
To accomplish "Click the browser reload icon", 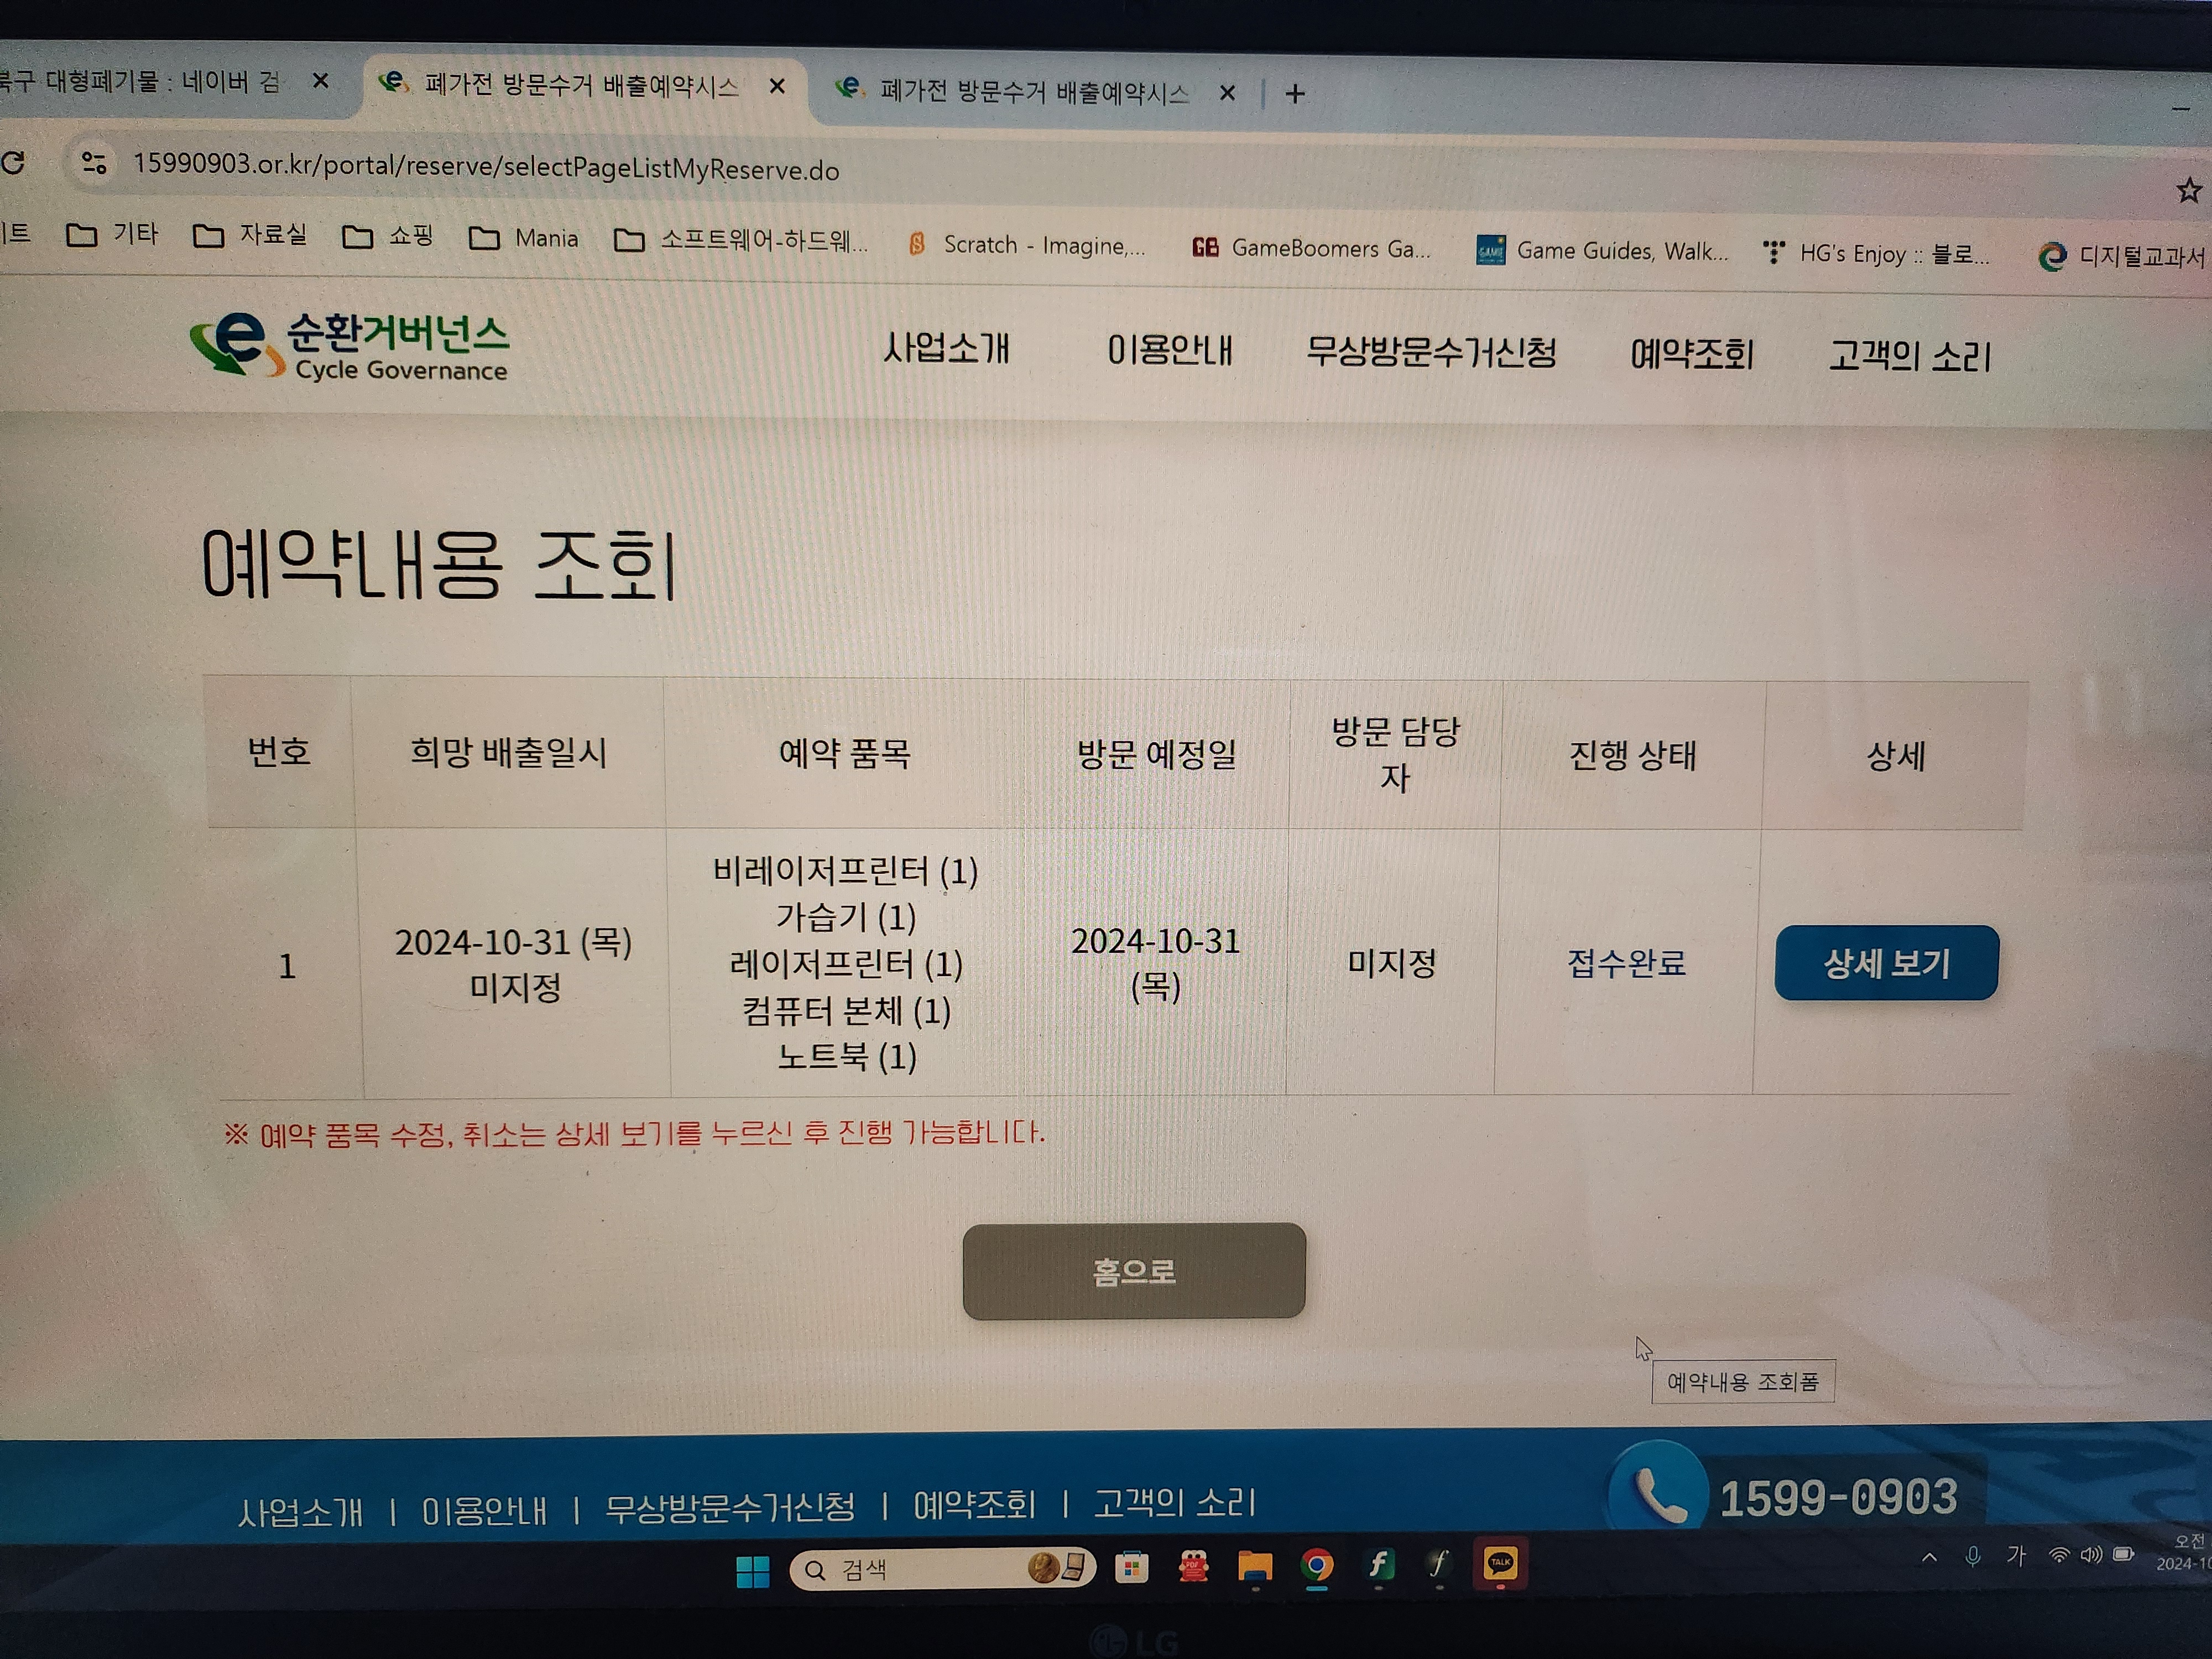I will 14,162.
